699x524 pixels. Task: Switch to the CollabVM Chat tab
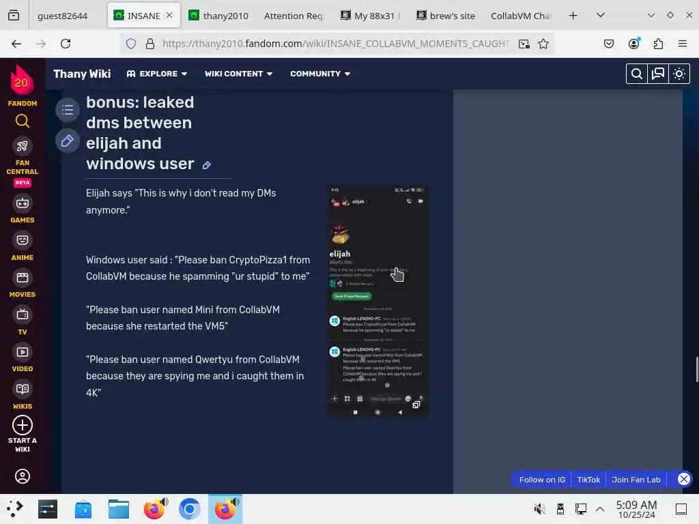pyautogui.click(x=521, y=16)
